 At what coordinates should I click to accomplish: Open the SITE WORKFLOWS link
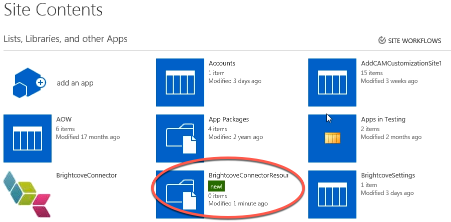click(x=414, y=41)
